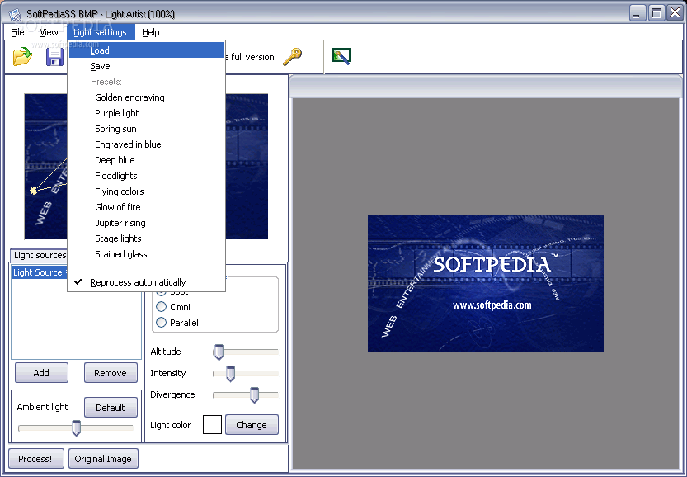
Task: Switch to the Light sources tab
Action: pyautogui.click(x=40, y=255)
